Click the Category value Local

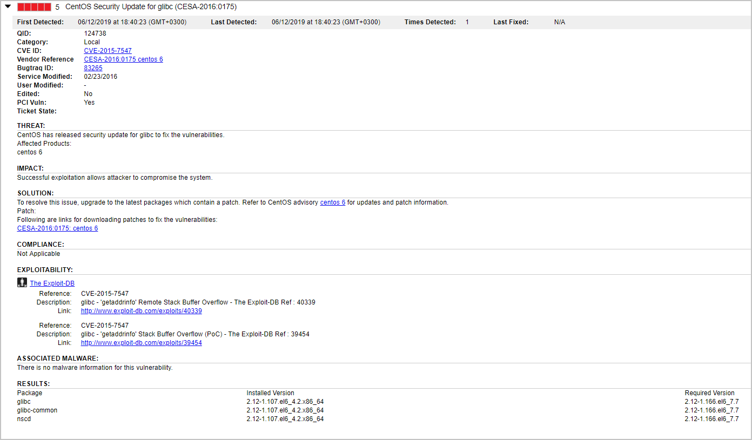[x=92, y=42]
